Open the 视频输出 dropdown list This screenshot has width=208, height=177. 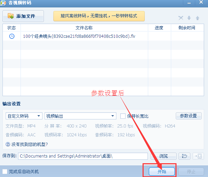81,116
